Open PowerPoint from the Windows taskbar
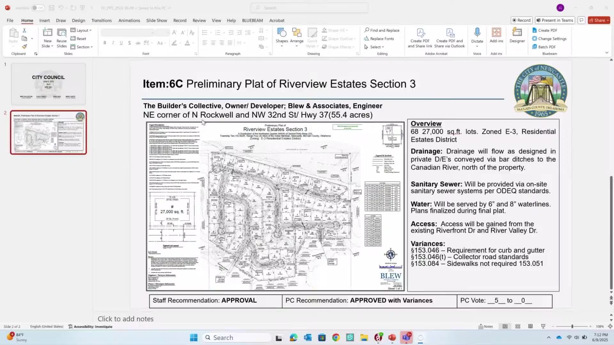614x345 pixels. tap(392, 338)
